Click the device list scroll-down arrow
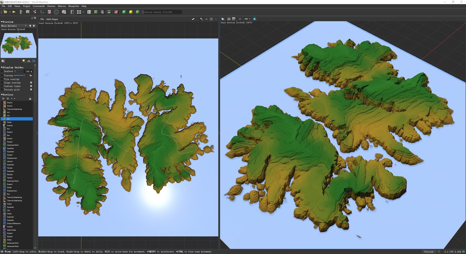Image resolution: width=466 pixels, height=254 pixels. coord(35,247)
